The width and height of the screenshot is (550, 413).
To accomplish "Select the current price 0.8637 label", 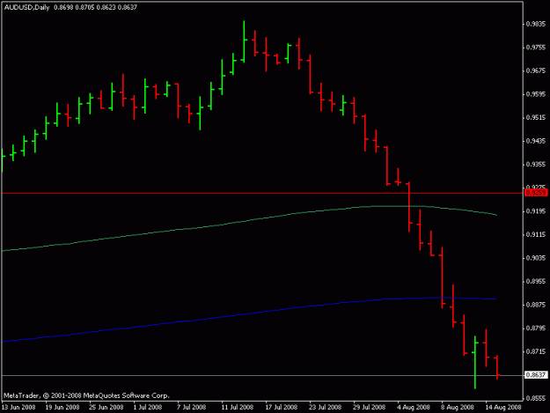I will click(536, 375).
